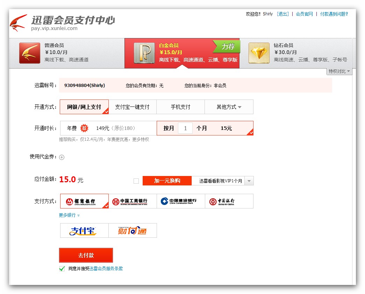Image resolution: width=365 pixels, height=294 pixels.
Task: Uncheck agreement to 迅雷会员服务条款
Action: point(62,269)
